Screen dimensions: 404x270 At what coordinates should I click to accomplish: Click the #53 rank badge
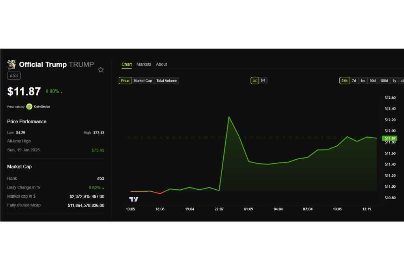14,76
